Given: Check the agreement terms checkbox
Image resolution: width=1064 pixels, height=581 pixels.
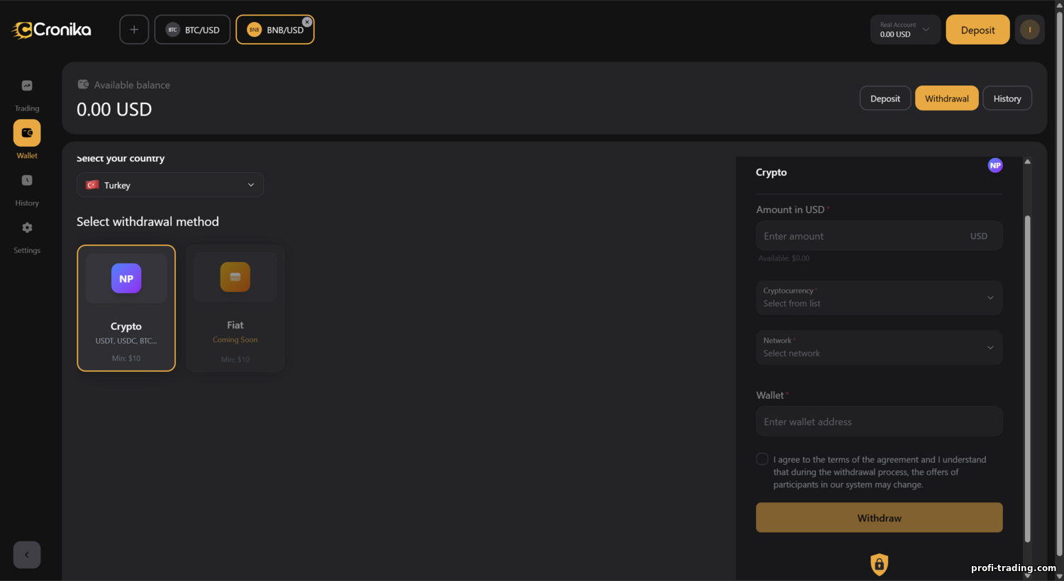Looking at the screenshot, I should (x=763, y=459).
